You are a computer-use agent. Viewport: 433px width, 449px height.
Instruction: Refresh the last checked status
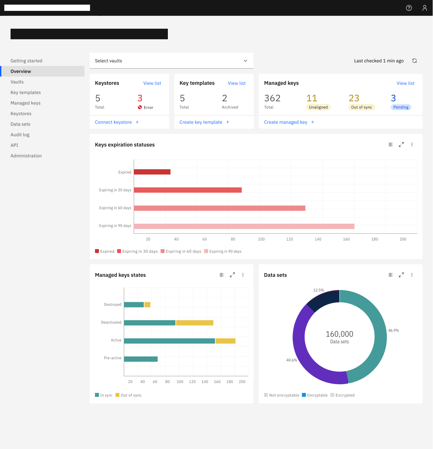point(415,61)
